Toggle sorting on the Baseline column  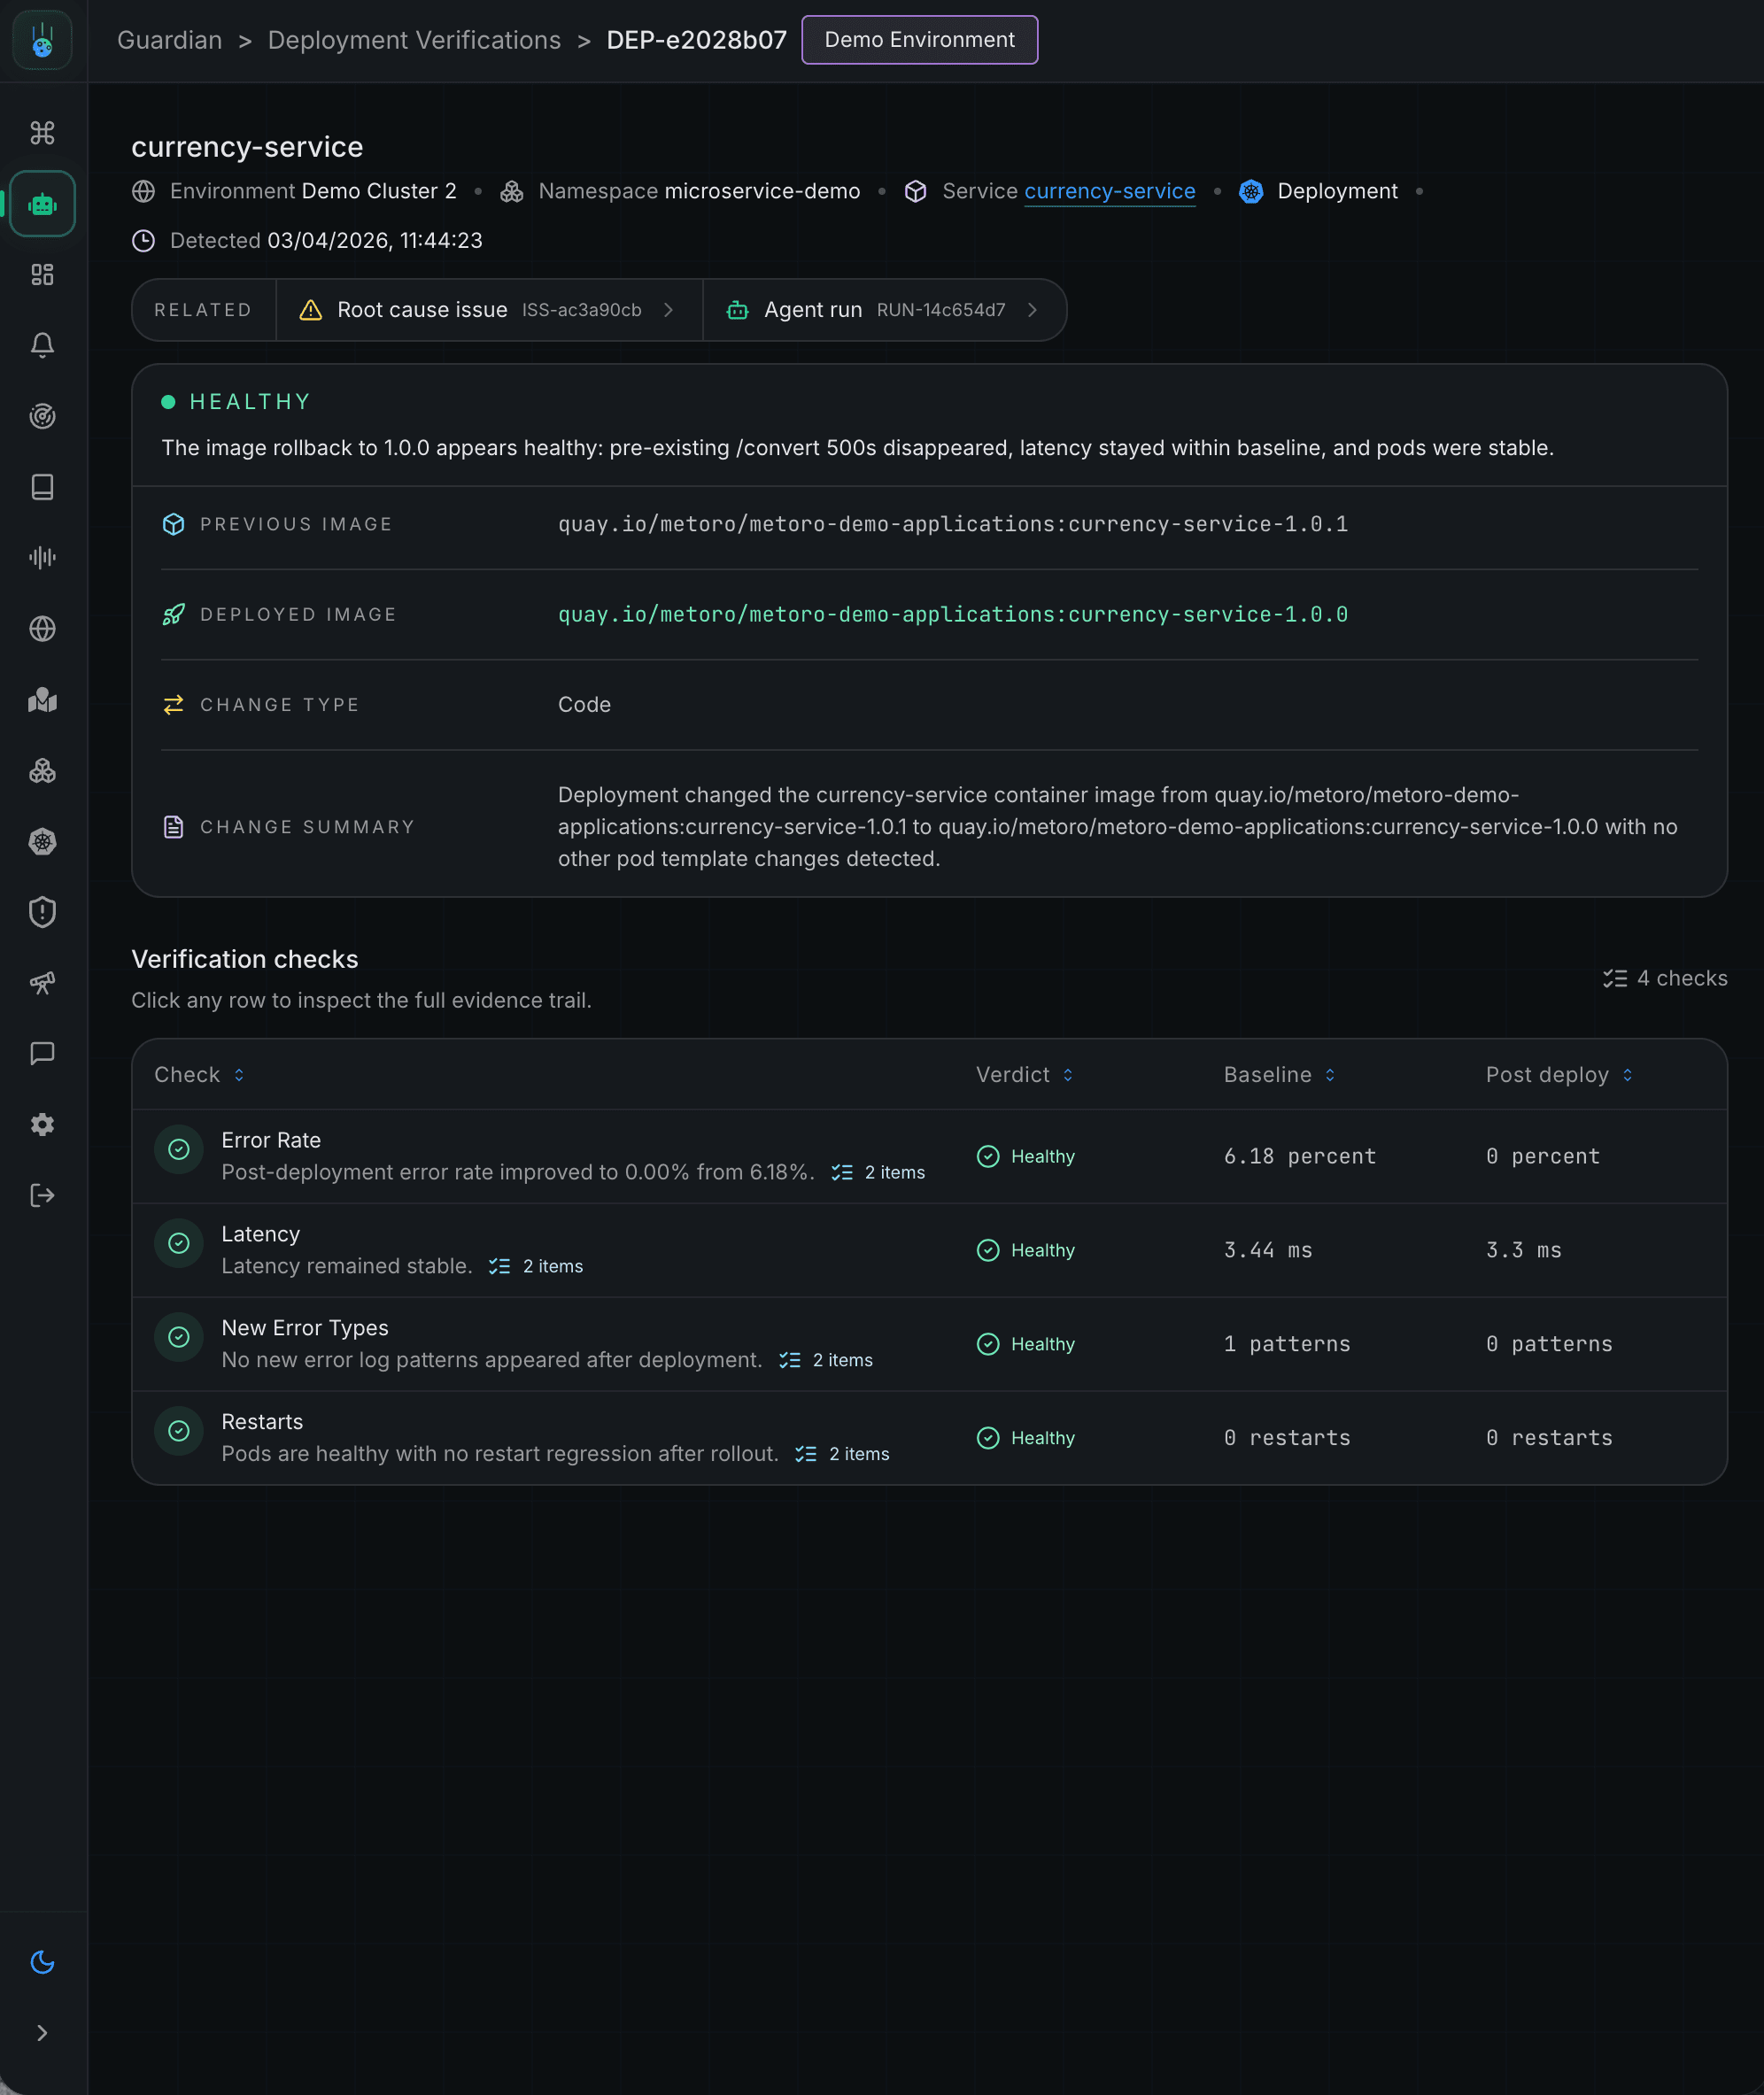click(1330, 1075)
